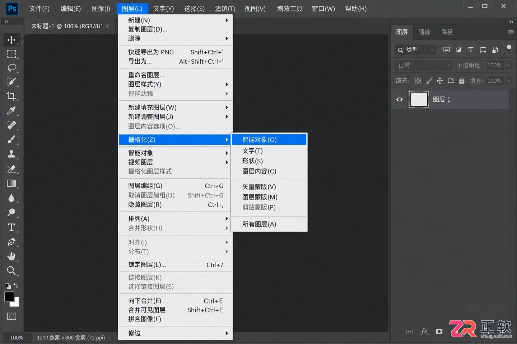This screenshot has width=517, height=344.
Task: Select the Clone Stamp tool
Action: pyautogui.click(x=11, y=154)
